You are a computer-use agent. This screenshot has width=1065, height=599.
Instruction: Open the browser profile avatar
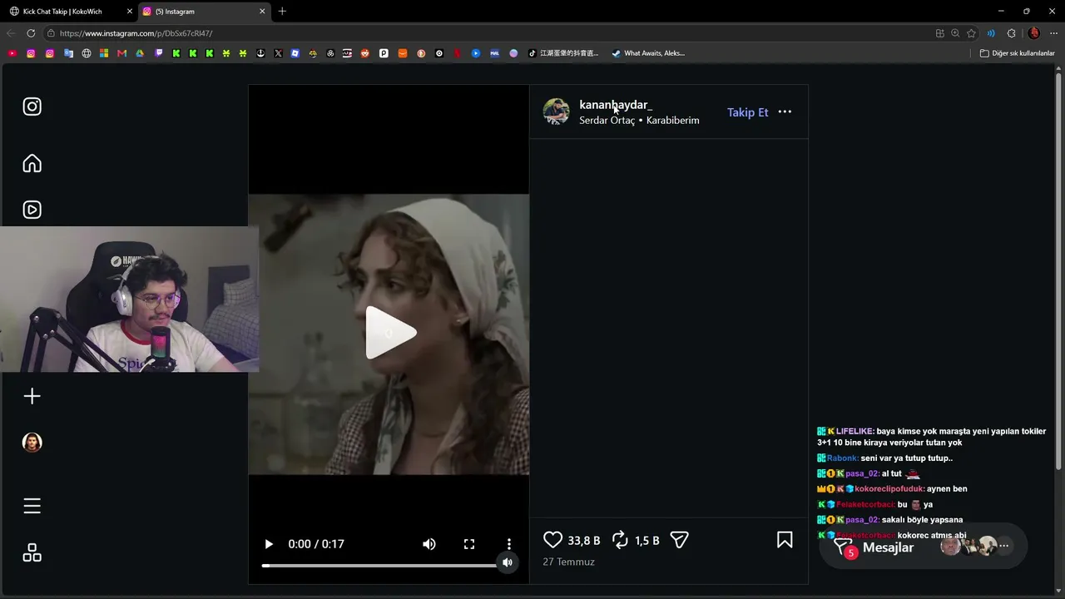tap(1033, 33)
